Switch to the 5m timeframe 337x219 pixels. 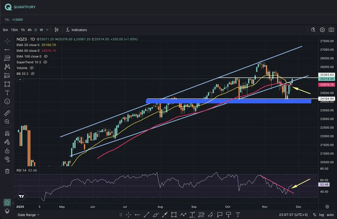point(5,30)
